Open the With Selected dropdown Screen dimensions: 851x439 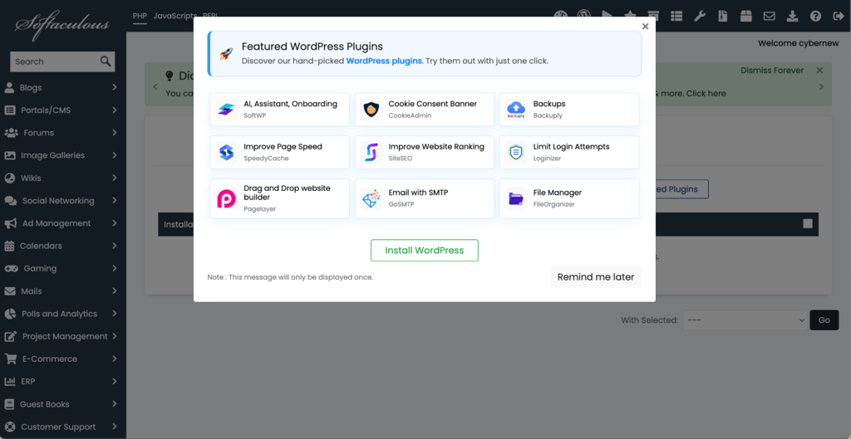pyautogui.click(x=745, y=319)
